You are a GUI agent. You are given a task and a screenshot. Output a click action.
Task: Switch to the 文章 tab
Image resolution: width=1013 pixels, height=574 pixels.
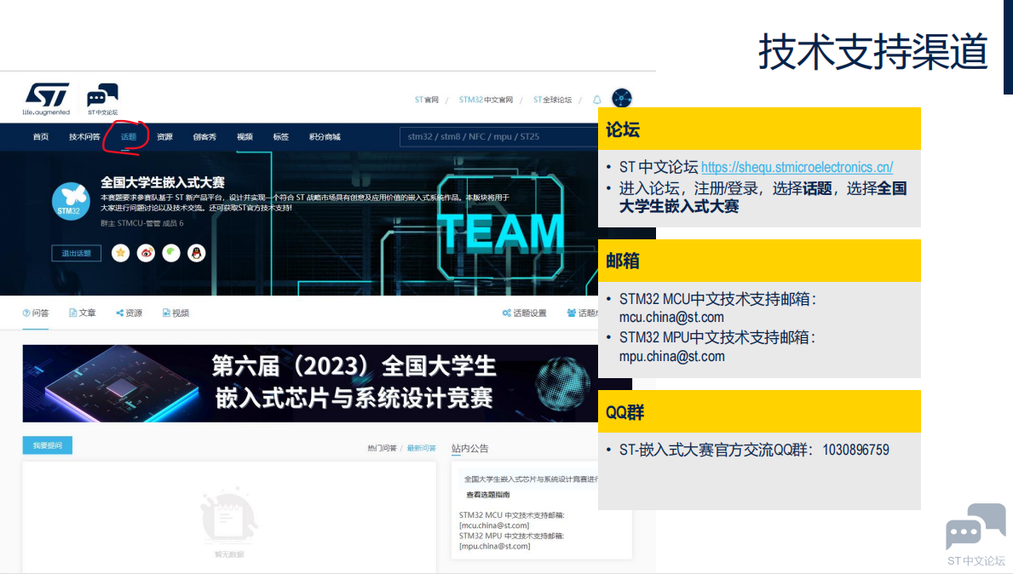[x=82, y=313]
